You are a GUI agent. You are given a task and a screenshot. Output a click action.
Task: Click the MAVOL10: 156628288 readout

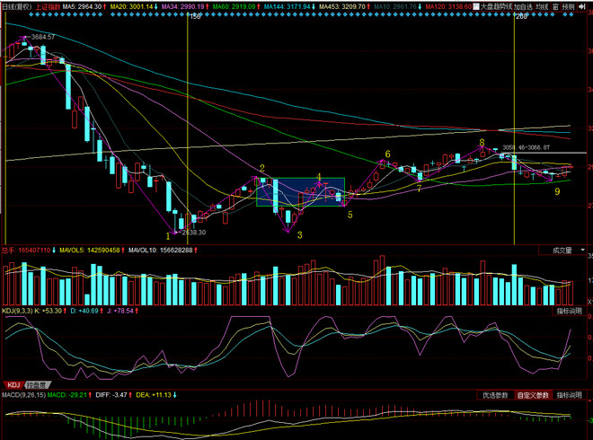tap(163, 251)
